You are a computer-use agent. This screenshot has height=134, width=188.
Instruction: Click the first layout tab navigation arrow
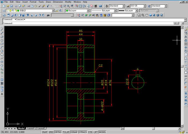(6, 128)
